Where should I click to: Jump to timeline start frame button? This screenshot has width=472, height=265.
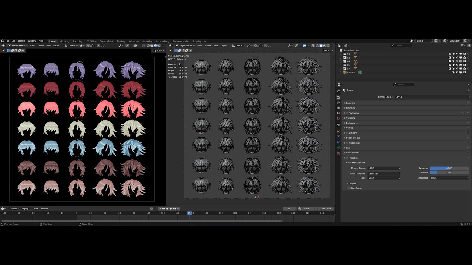click(160, 209)
